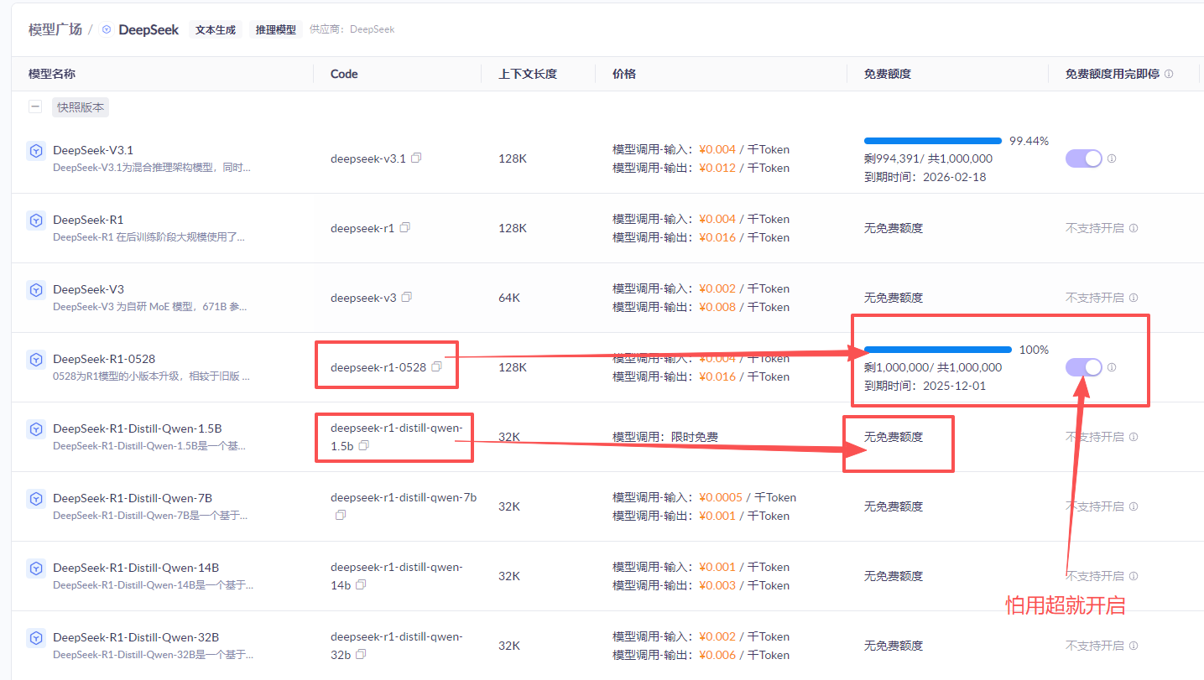Open the 模型广场 breadcrumb link
The image size is (1204, 680).
coord(55,29)
